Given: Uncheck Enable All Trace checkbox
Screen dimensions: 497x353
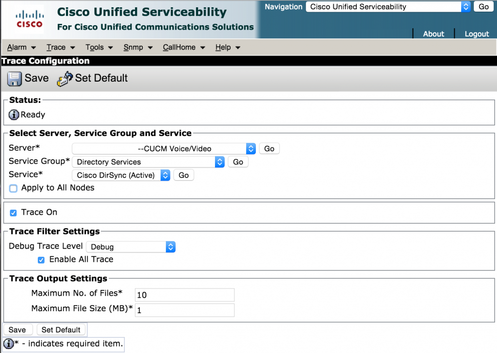Looking at the screenshot, I should coord(41,260).
